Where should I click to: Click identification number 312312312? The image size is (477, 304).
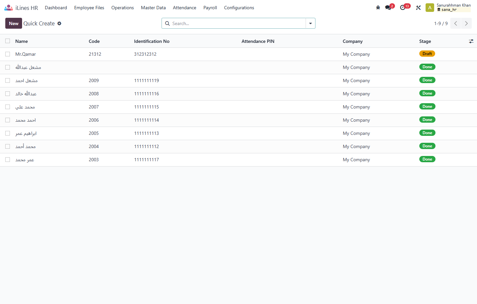[145, 54]
